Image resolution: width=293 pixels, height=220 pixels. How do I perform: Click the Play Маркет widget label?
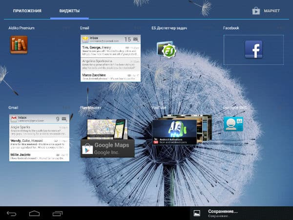pos(90,108)
